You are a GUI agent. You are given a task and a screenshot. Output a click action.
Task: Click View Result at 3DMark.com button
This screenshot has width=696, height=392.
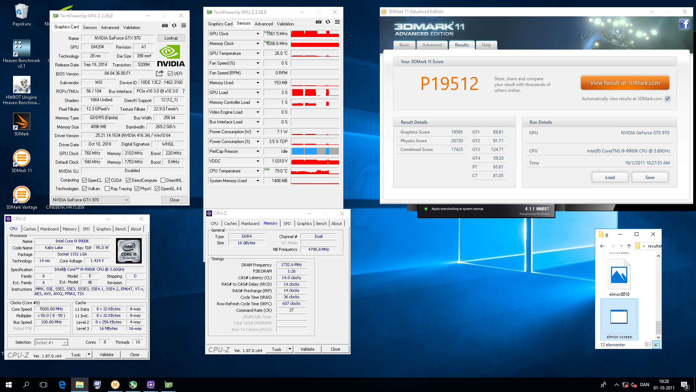click(x=625, y=83)
